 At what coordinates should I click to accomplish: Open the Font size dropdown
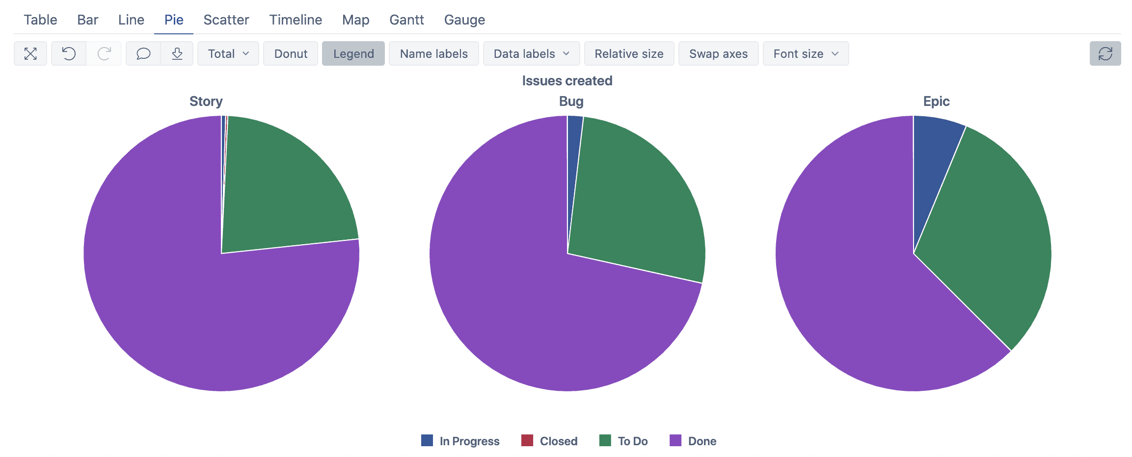tap(805, 53)
